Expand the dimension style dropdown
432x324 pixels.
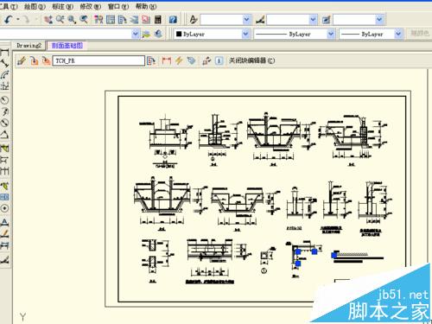point(313,20)
